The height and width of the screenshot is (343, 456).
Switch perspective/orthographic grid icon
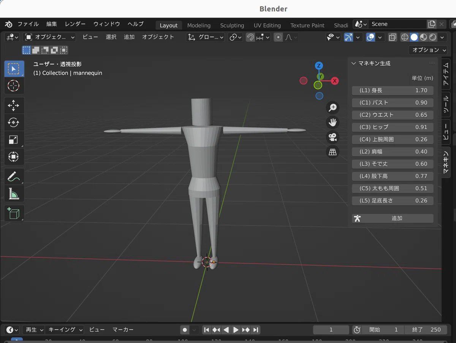click(x=333, y=152)
